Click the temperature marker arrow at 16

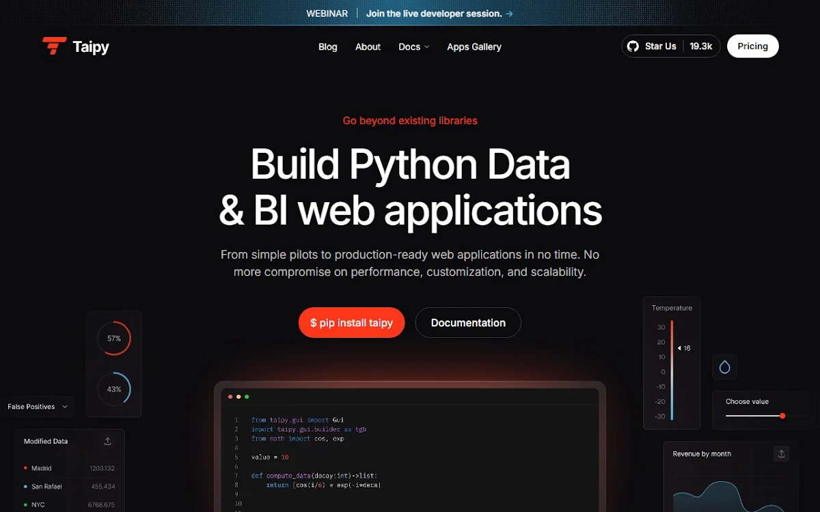coord(679,348)
